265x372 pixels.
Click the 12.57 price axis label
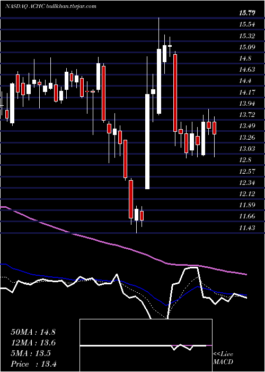coord(248,171)
